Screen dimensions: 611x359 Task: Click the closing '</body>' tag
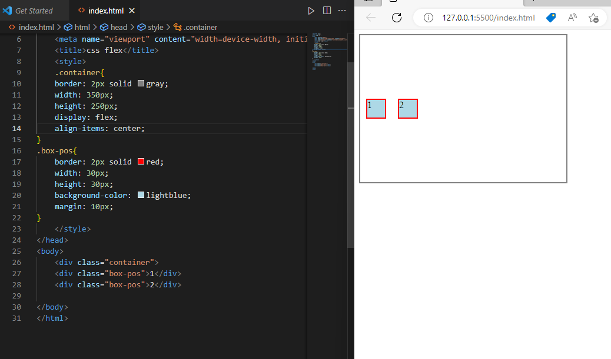pyautogui.click(x=52, y=307)
